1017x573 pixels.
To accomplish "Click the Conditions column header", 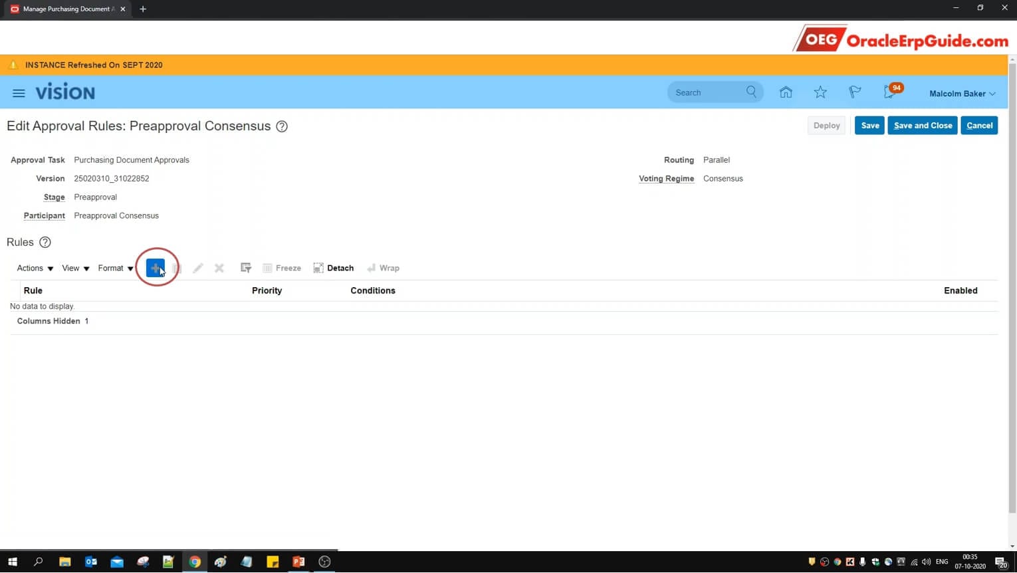I will (373, 290).
